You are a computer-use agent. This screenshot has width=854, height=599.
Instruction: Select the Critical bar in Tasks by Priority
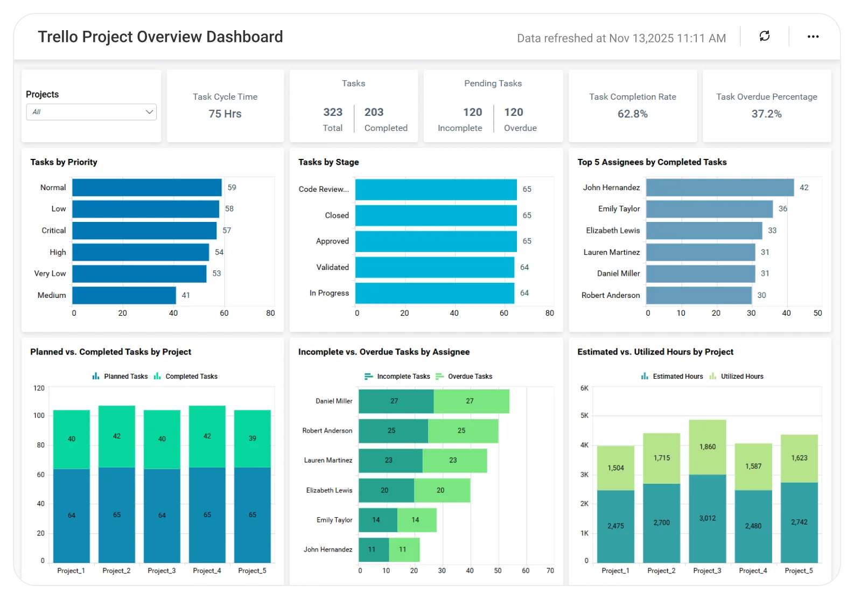point(144,231)
